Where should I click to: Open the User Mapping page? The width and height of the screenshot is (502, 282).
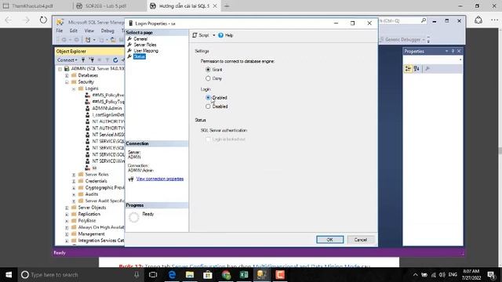pos(146,50)
